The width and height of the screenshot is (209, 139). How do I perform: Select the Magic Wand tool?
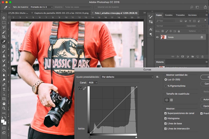(4, 32)
